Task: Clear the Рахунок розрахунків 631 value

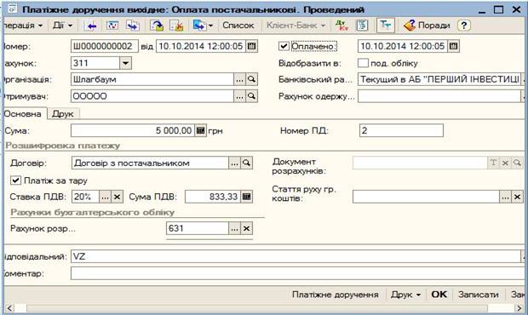Action: (246, 228)
